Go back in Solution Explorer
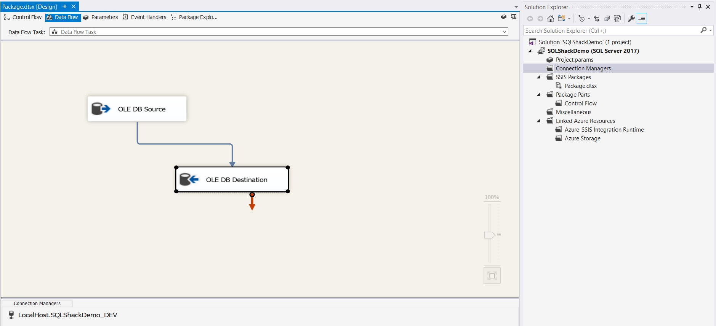The width and height of the screenshot is (716, 326). click(530, 19)
